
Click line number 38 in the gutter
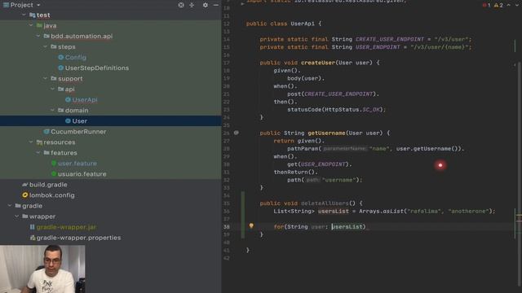(227, 227)
